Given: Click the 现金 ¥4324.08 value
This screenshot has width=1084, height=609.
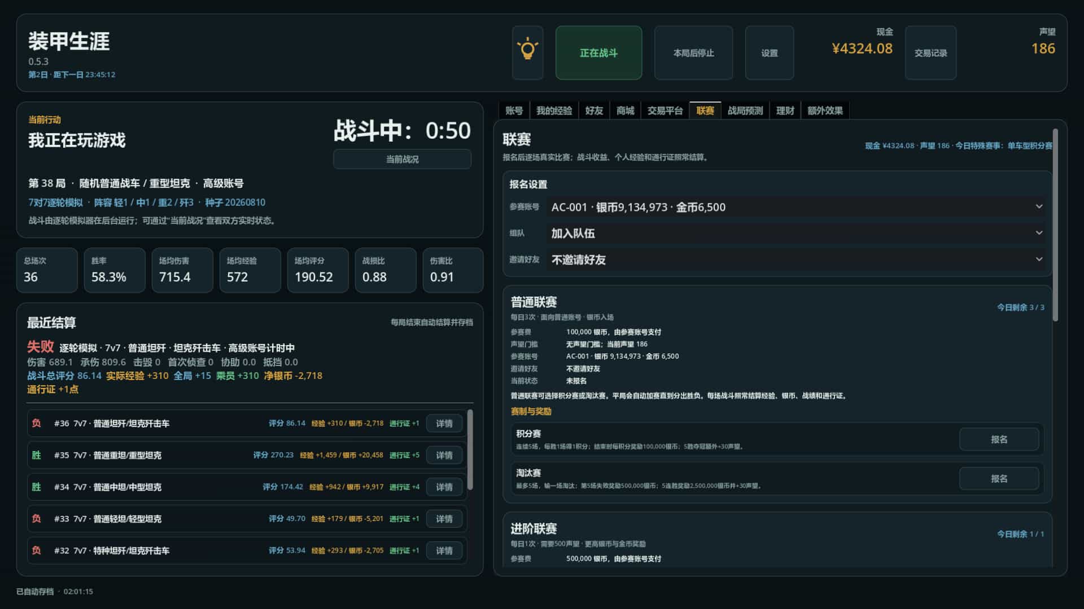Looking at the screenshot, I should (862, 48).
